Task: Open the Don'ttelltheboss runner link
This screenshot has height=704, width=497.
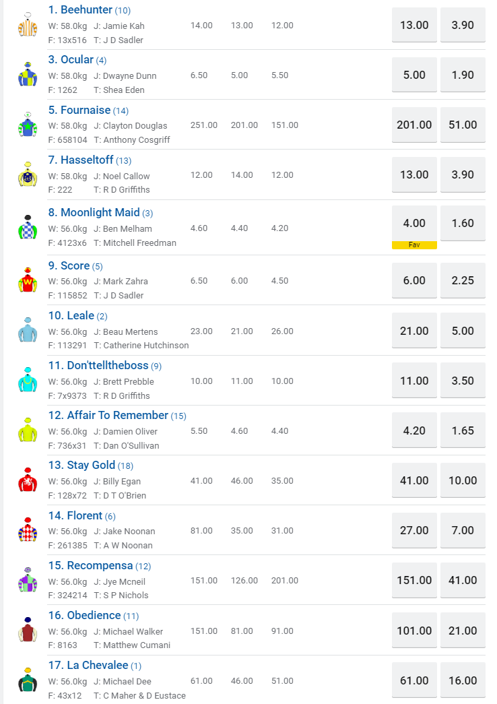Action: 104,365
